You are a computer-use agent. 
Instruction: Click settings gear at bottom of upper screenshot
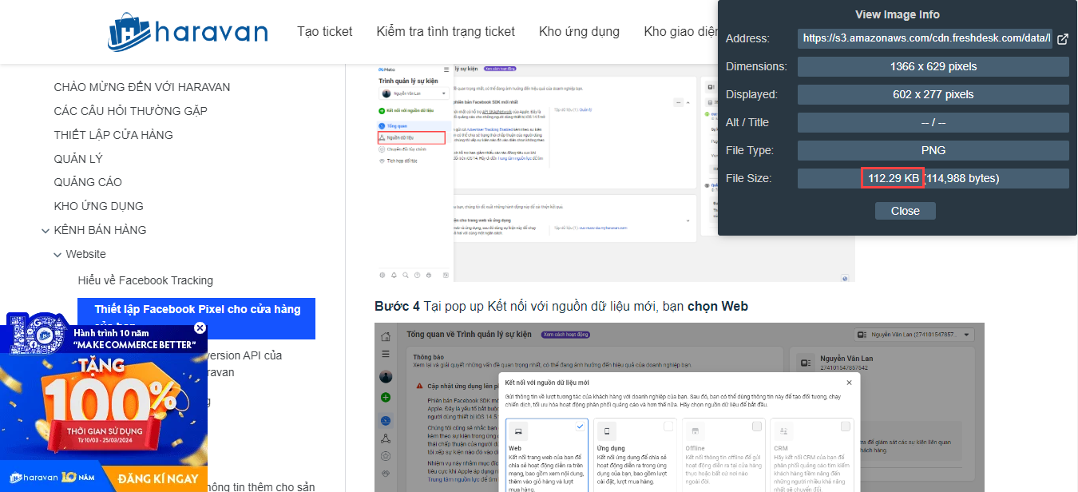tap(382, 275)
